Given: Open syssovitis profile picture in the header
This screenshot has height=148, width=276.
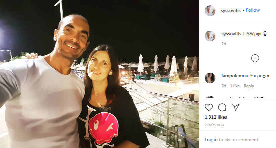Looking at the screenshot, I should point(210,11).
